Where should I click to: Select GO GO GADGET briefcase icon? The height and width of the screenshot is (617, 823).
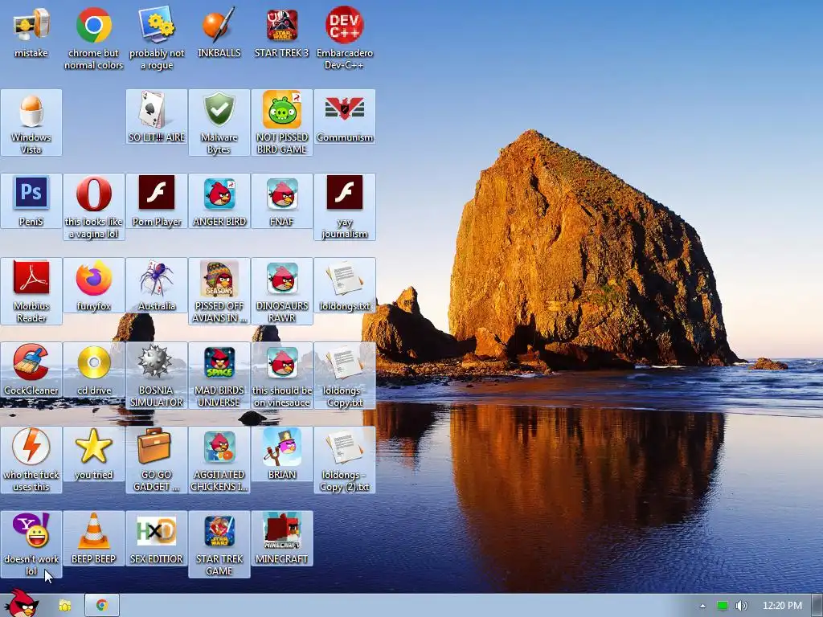155,445
